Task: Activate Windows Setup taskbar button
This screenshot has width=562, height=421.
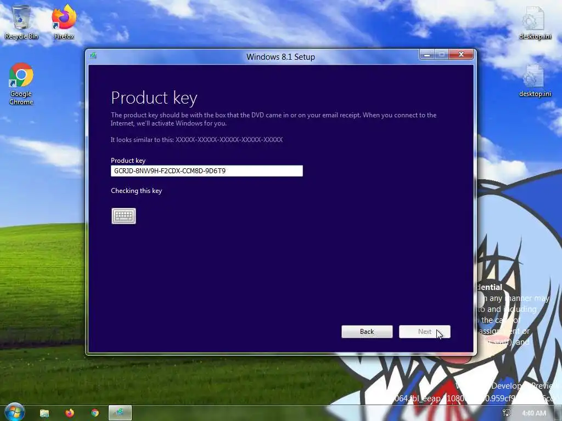Action: tap(120, 413)
